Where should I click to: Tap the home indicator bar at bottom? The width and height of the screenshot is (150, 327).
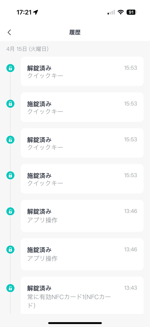tap(75, 323)
